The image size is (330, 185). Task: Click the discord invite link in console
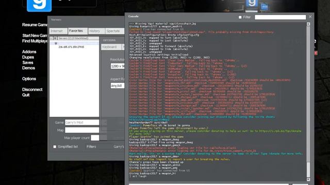point(149,120)
